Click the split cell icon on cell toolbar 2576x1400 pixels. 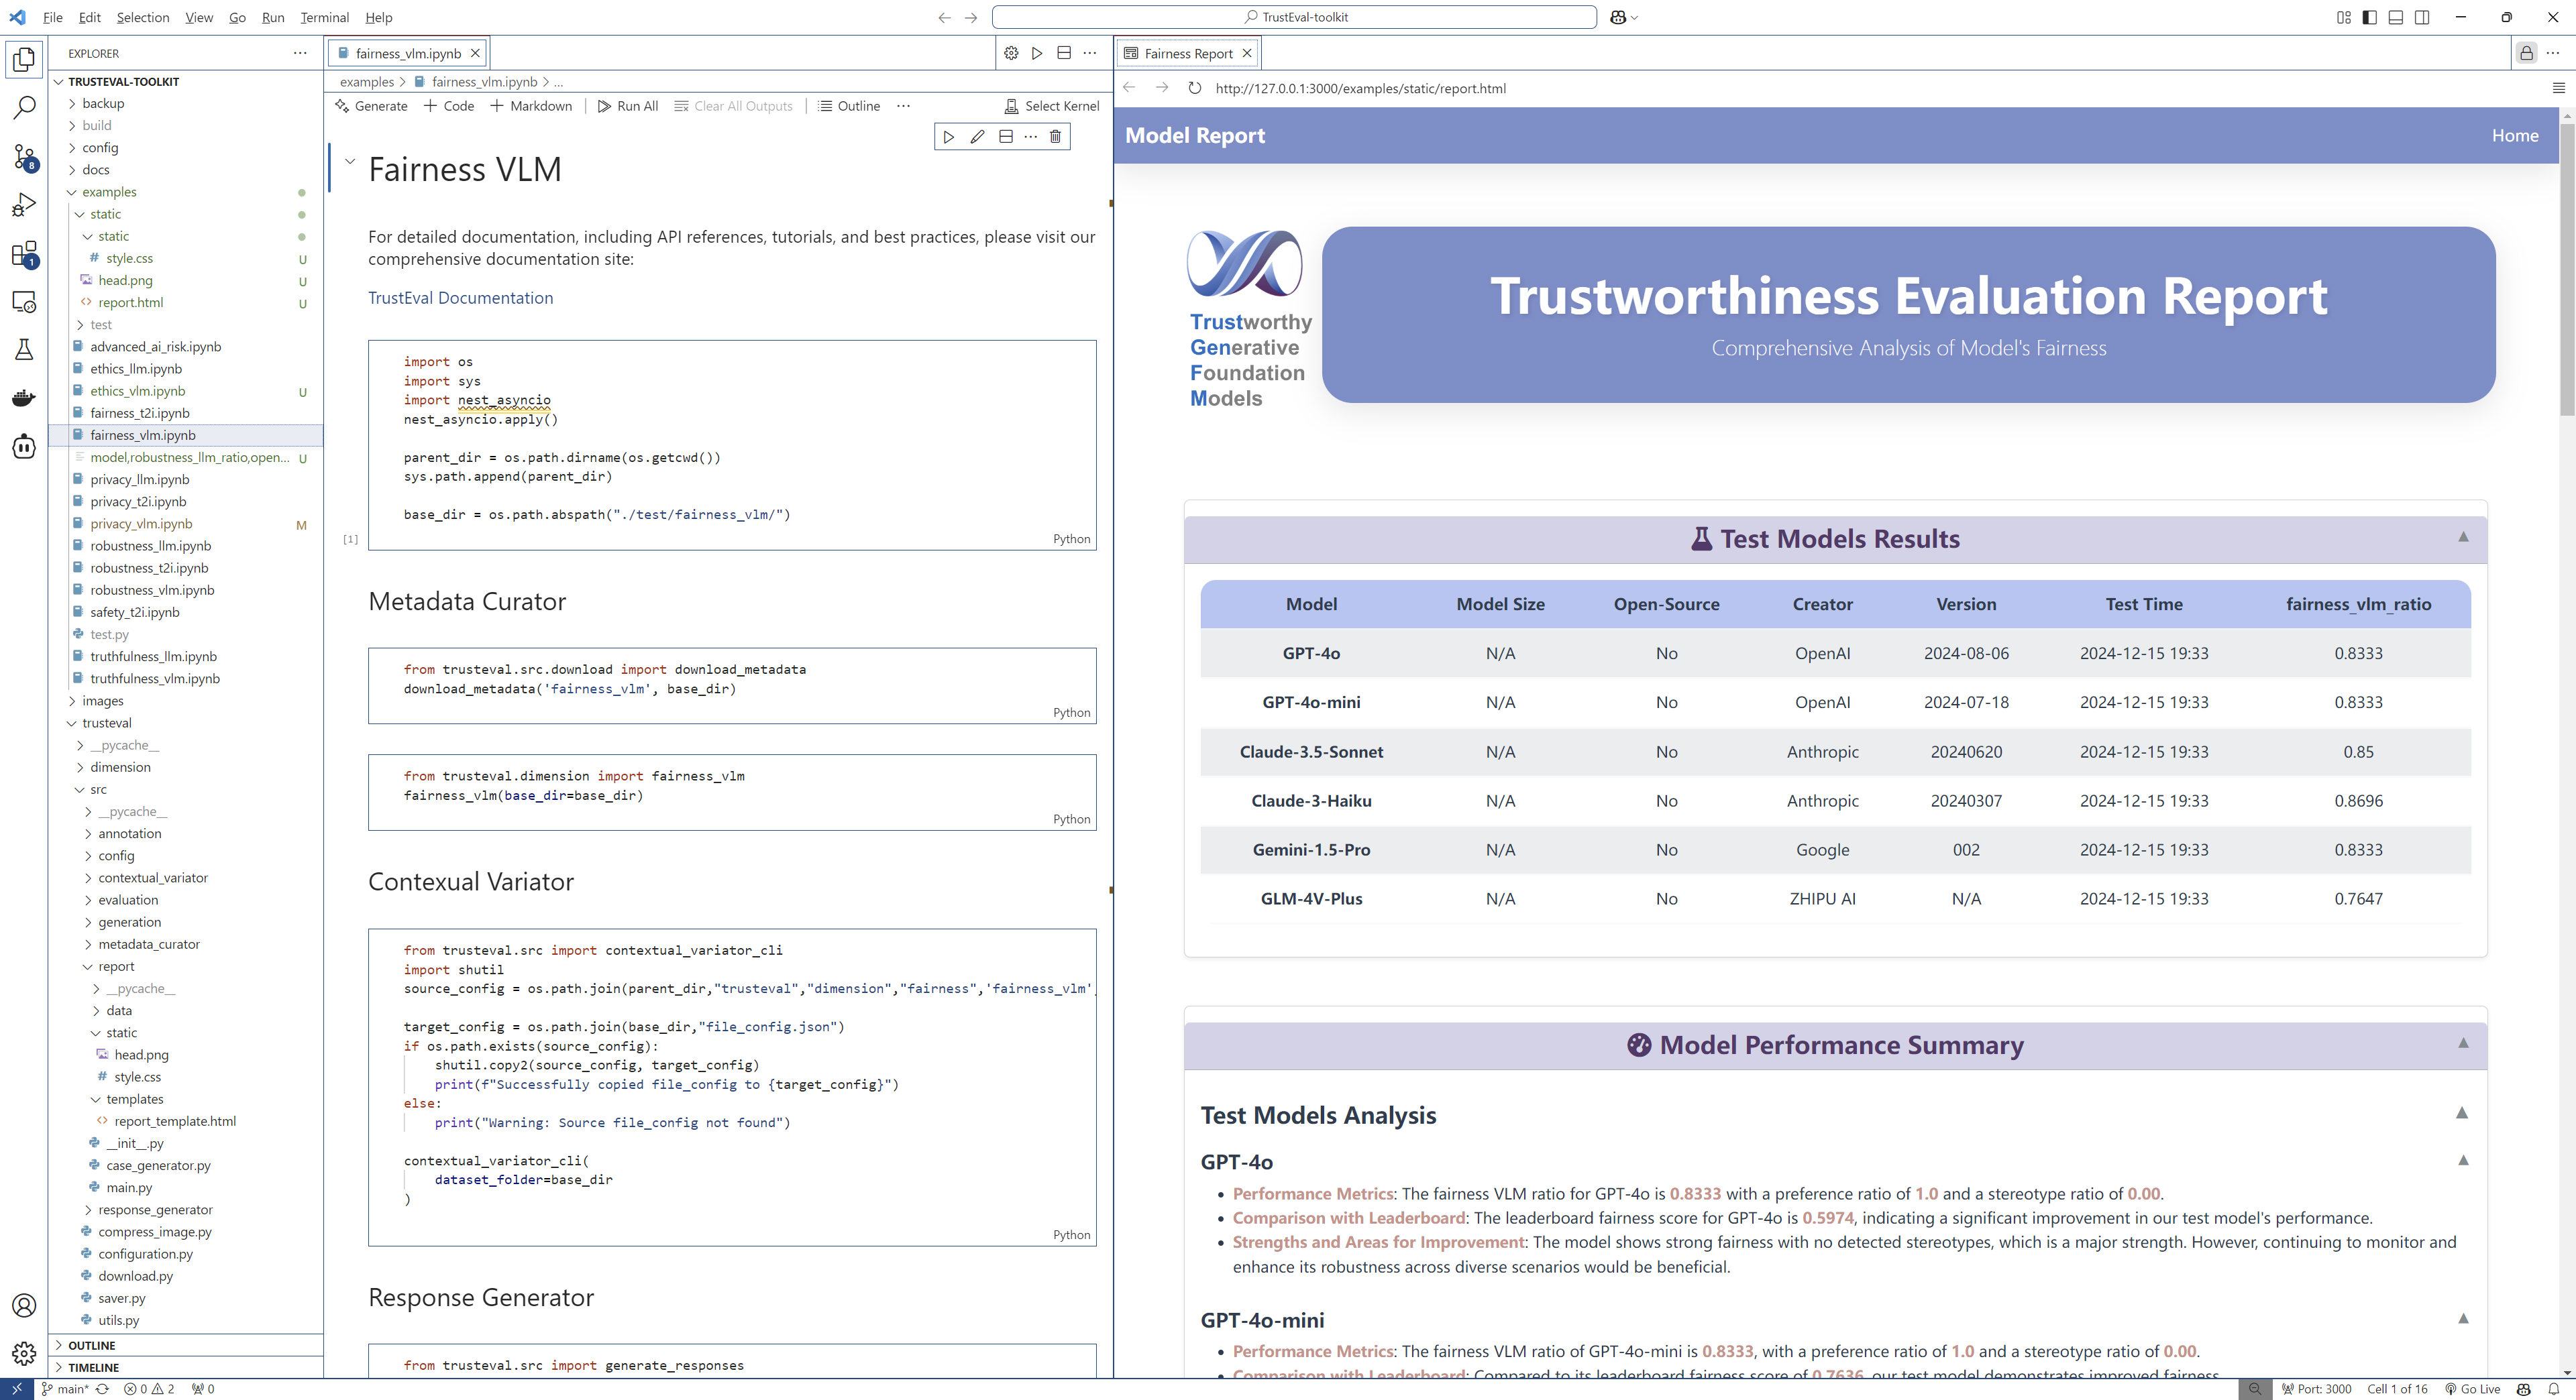pyautogui.click(x=1006, y=136)
